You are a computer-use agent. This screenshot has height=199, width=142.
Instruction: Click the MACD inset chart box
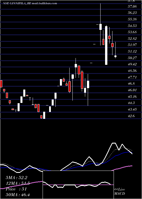click(78, 185)
